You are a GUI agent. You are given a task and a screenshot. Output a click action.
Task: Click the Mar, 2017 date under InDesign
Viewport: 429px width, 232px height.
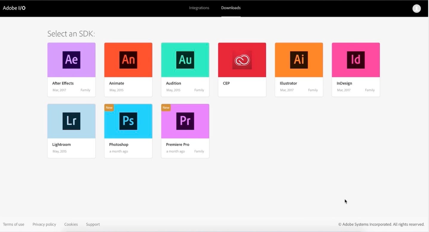click(x=344, y=90)
